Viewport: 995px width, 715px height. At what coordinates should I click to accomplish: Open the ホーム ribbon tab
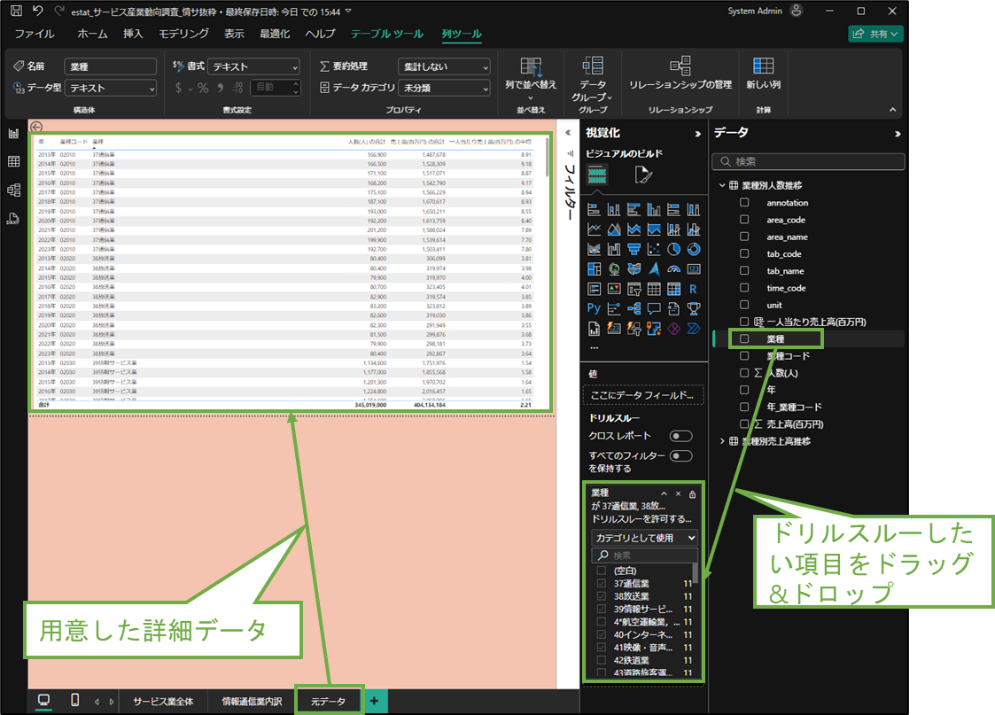coord(92,34)
